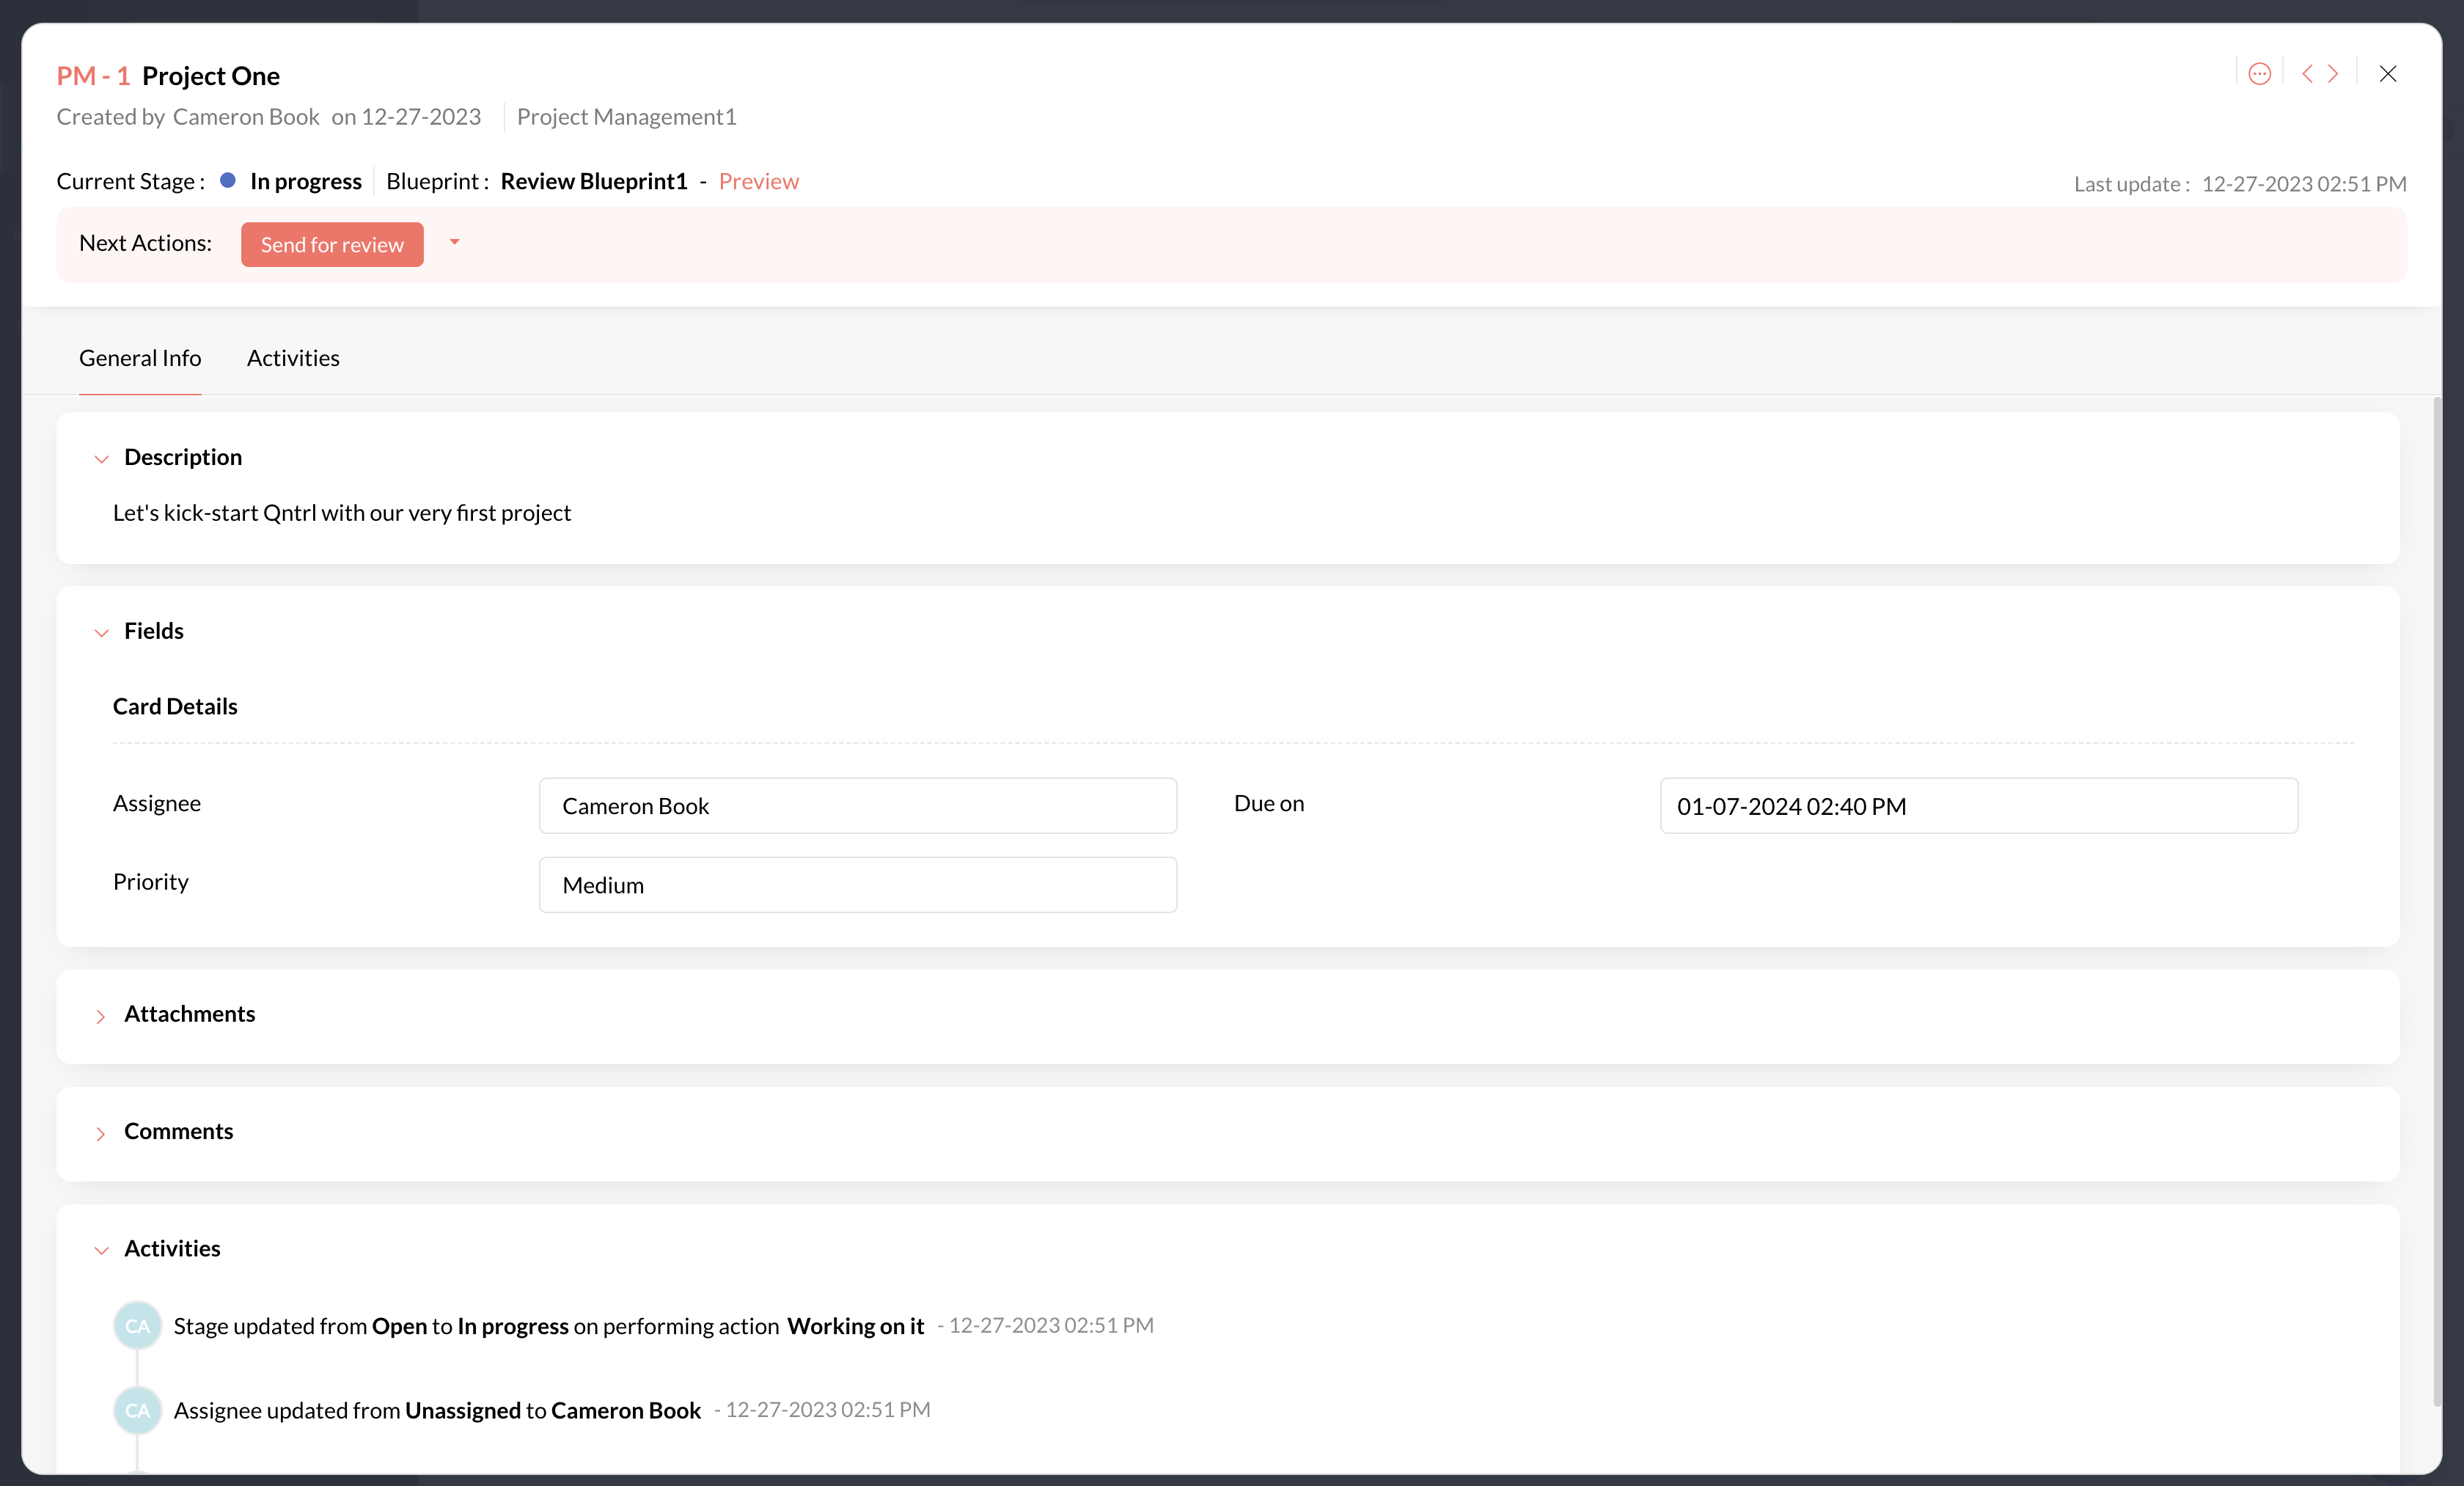Open the blueprint Preview link

pyautogui.click(x=758, y=181)
